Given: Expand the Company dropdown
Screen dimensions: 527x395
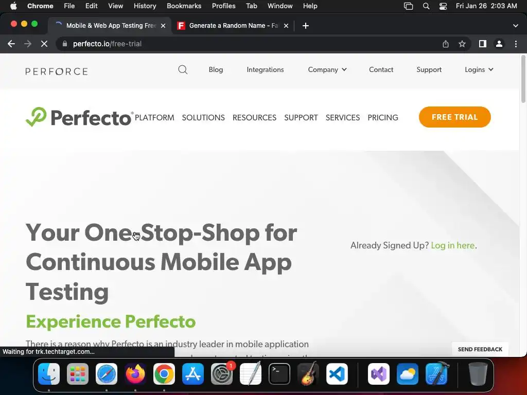Looking at the screenshot, I should [327, 70].
